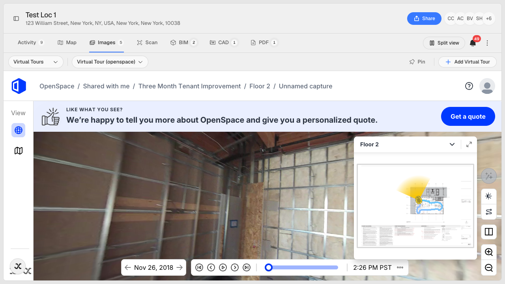Open the help question mark icon
The image size is (505, 284).
click(x=469, y=86)
